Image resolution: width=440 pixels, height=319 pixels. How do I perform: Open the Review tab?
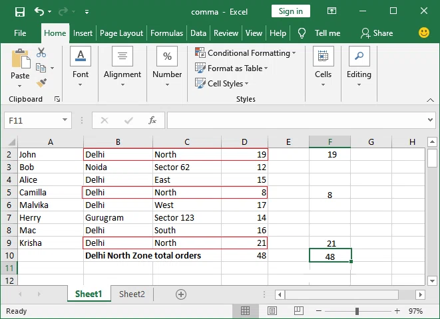[226, 33]
